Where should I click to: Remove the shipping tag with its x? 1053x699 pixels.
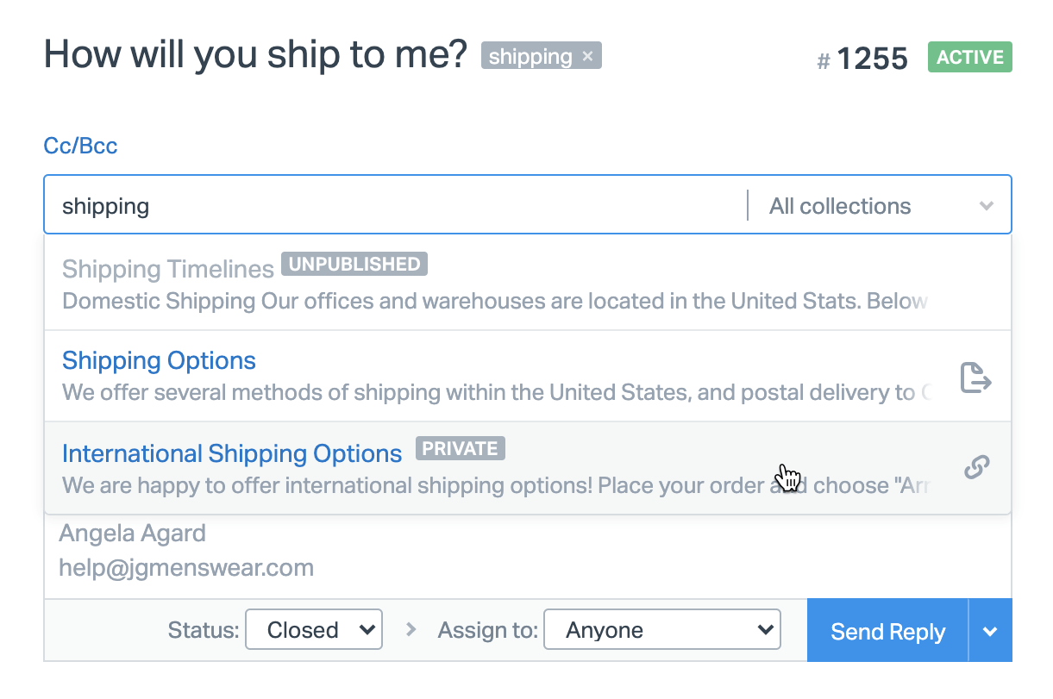coord(588,57)
